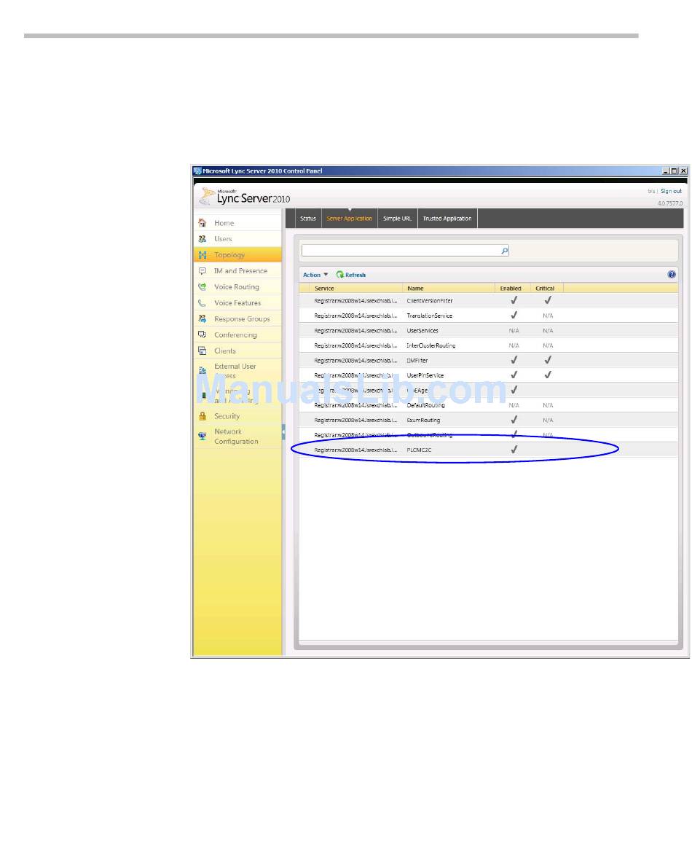
Task: Click Critical checkmark for IIMFilter
Action: point(548,360)
